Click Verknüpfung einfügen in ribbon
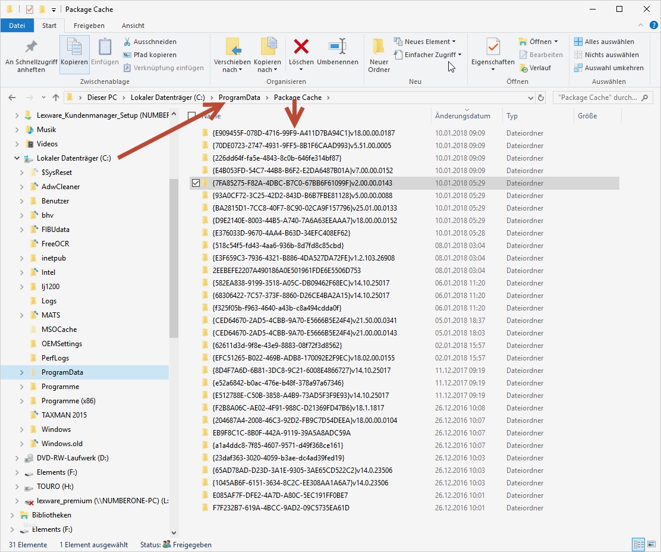Viewport: 661px width, 552px height. pos(163,68)
